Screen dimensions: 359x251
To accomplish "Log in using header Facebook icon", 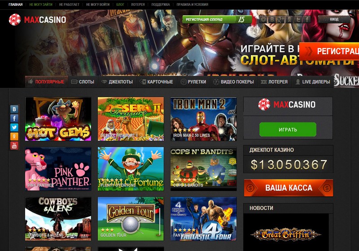I will pyautogui.click(x=307, y=19).
